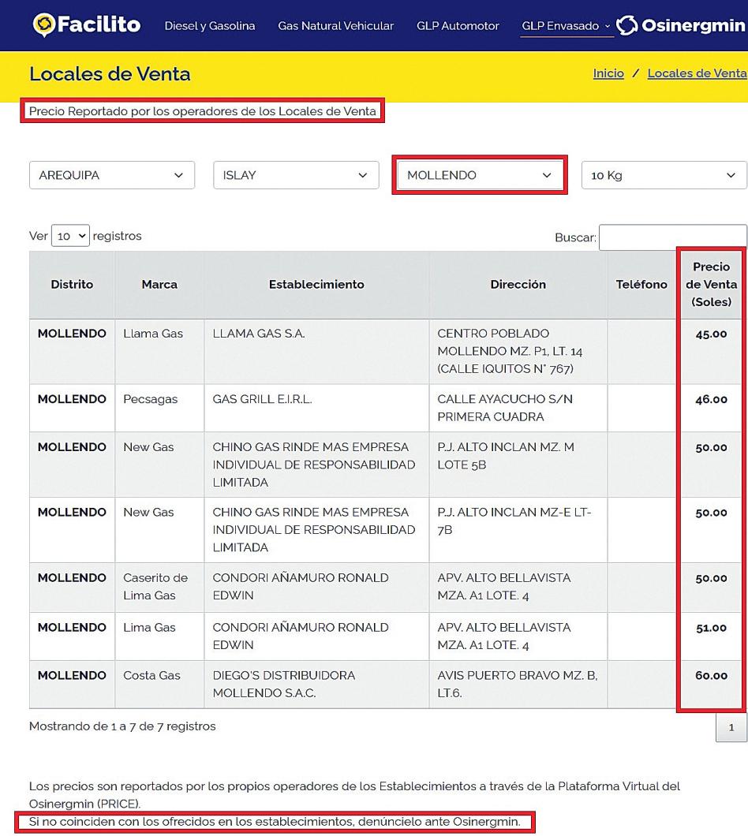Open the GLP Automotor menu
Screen dimensions: 748x836
pos(458,25)
